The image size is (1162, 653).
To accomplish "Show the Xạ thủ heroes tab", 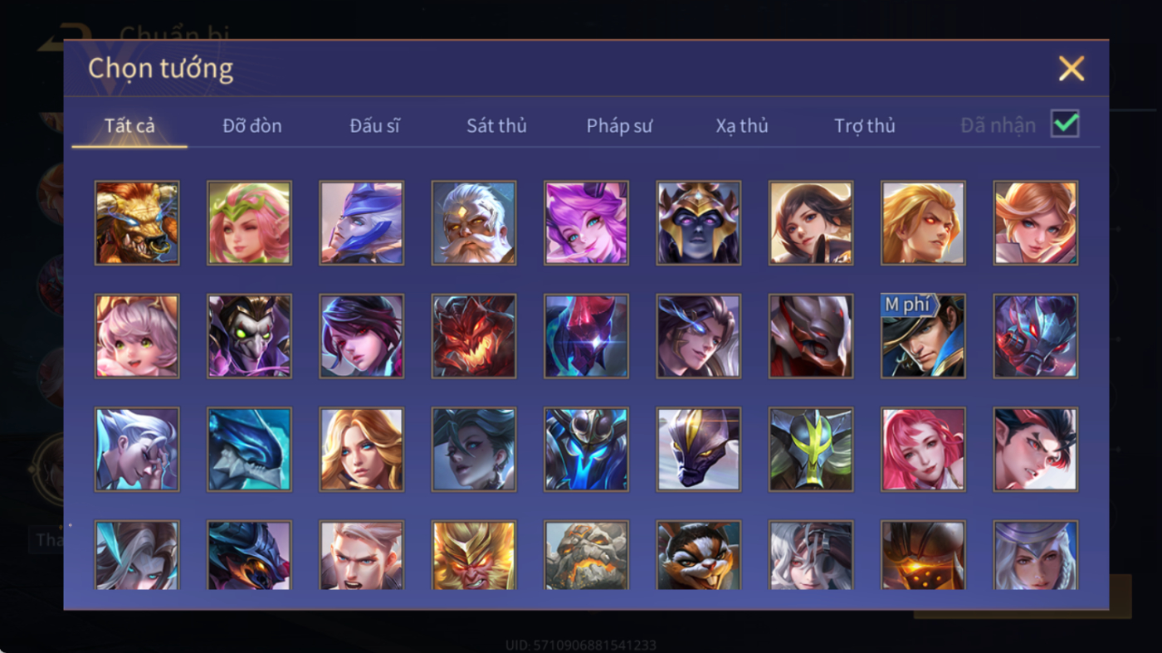I will click(742, 126).
